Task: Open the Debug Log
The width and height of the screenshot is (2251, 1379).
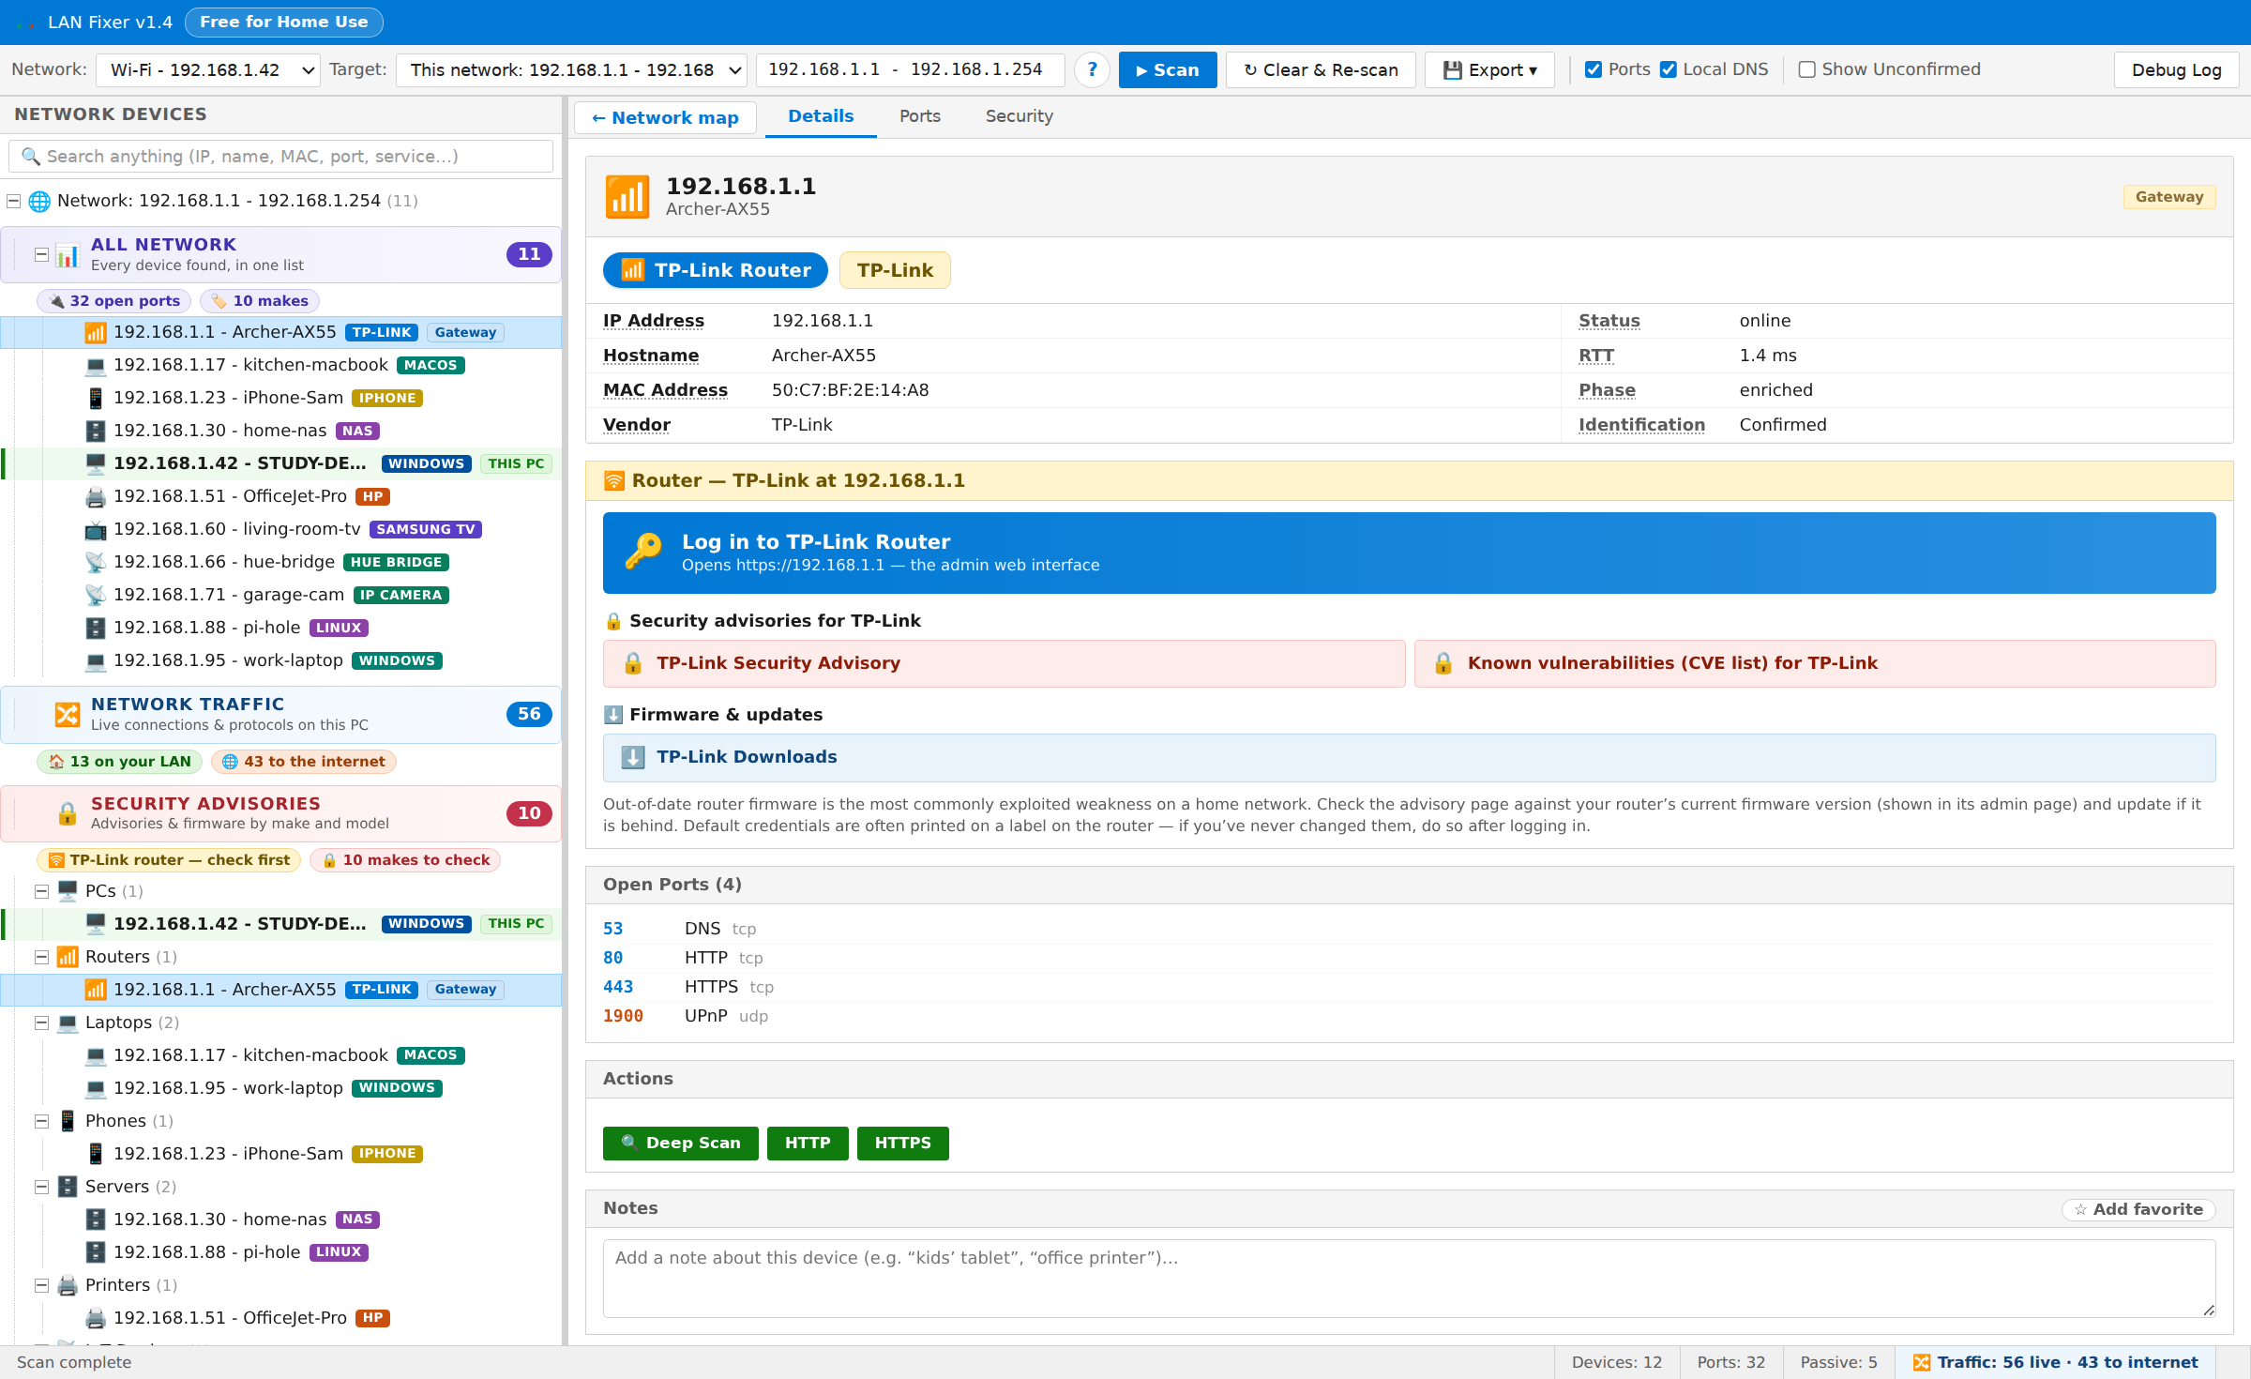Action: point(2176,70)
